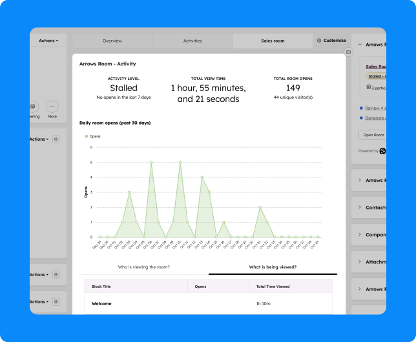Toggle the Opens series legend
The width and height of the screenshot is (416, 342).
pyautogui.click(x=92, y=136)
